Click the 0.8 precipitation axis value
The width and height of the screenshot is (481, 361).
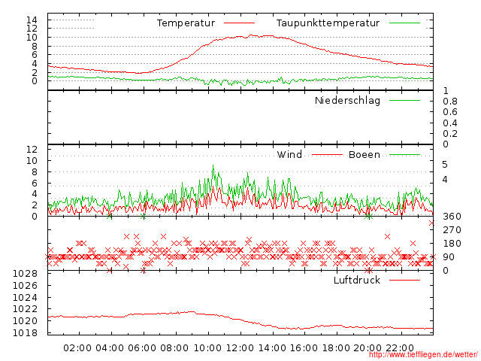pos(450,102)
